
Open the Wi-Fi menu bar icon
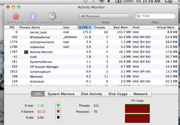[102, 1]
